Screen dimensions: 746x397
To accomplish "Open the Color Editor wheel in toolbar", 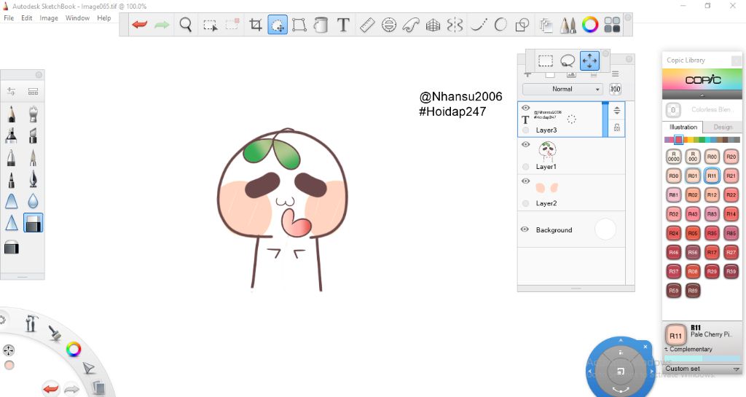I will click(x=590, y=24).
